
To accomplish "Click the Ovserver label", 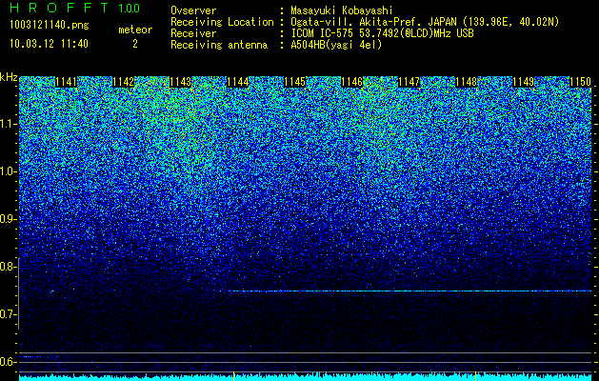I will pyautogui.click(x=193, y=10).
